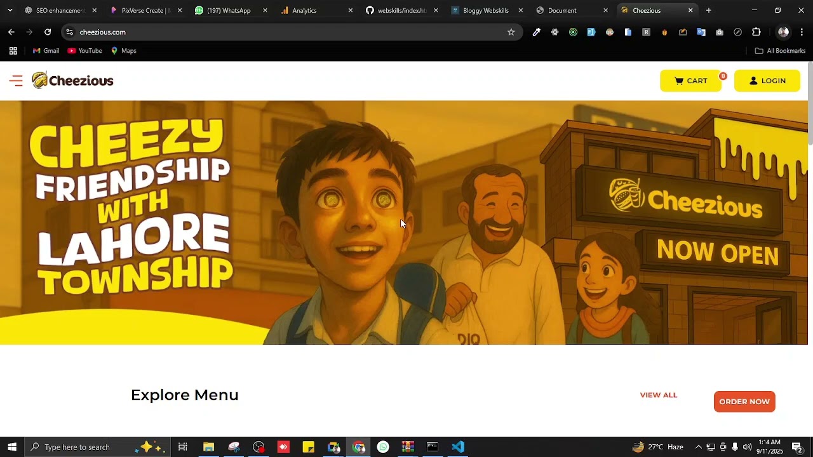813x457 pixels.
Task: Follow the VIEW ALL menu link
Action: [x=659, y=395]
